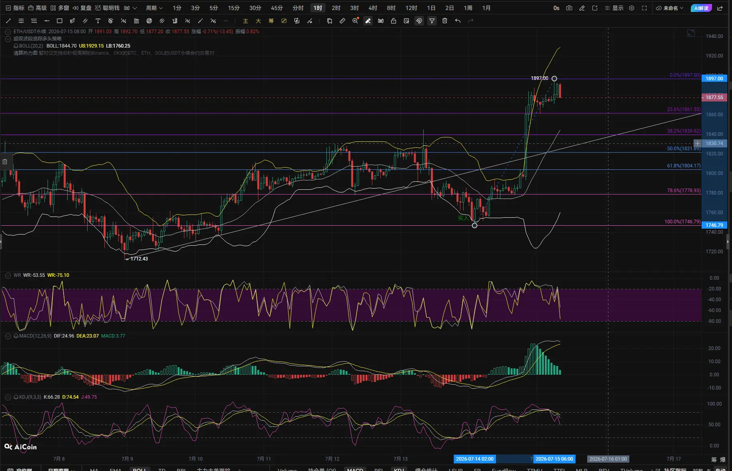Select the 15分 timeframe tab
Screen dimensions: 732x471
tap(234, 8)
